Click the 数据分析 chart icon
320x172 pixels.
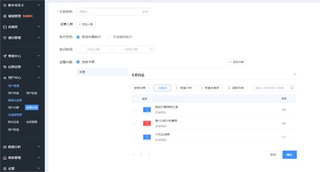(5, 147)
